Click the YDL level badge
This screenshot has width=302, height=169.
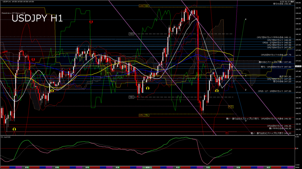pyautogui.click(x=147, y=115)
